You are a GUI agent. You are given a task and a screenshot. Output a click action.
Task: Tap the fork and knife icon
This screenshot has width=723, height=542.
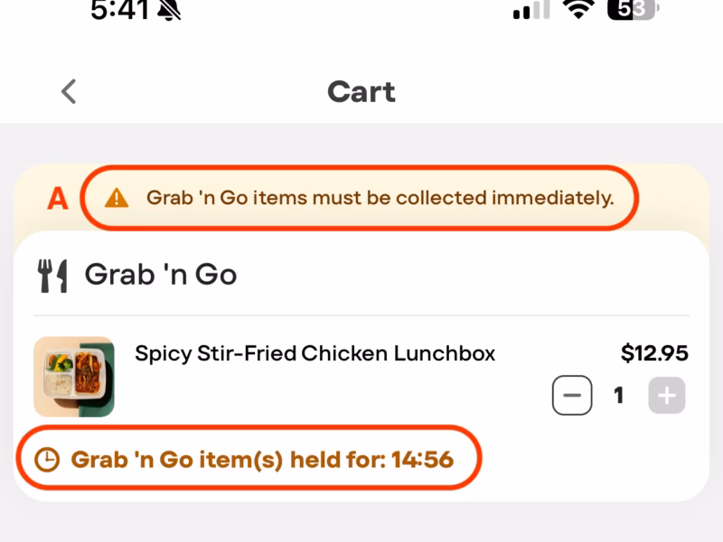53,276
